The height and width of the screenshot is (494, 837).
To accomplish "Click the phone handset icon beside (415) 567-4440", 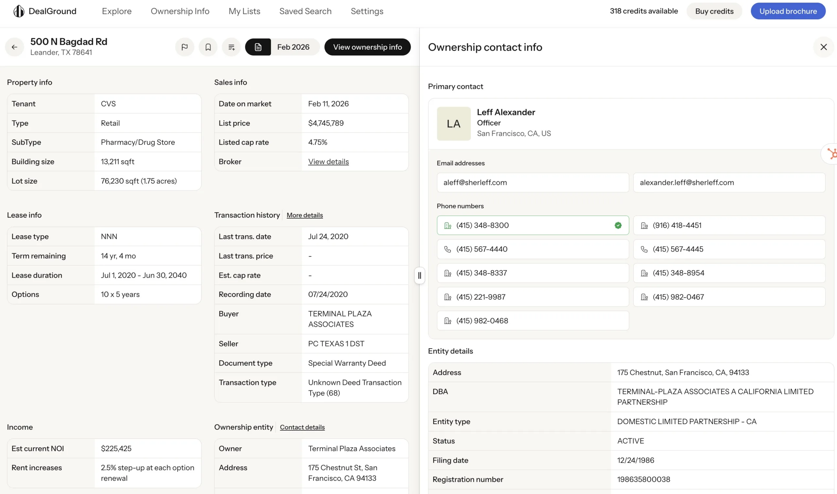I will (448, 249).
